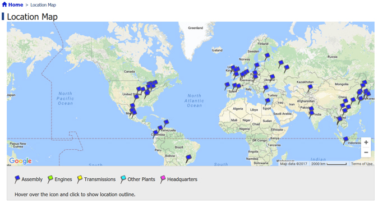Click the assembly pin in Colombia
The height and width of the screenshot is (203, 378).
click(x=155, y=134)
